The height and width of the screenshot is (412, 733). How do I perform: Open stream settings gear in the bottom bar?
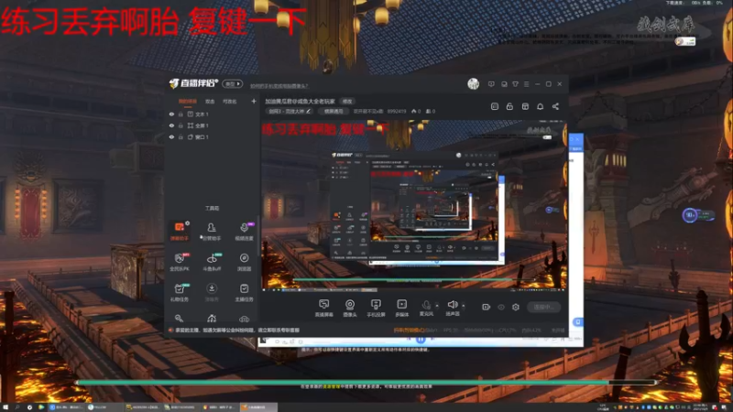click(516, 307)
